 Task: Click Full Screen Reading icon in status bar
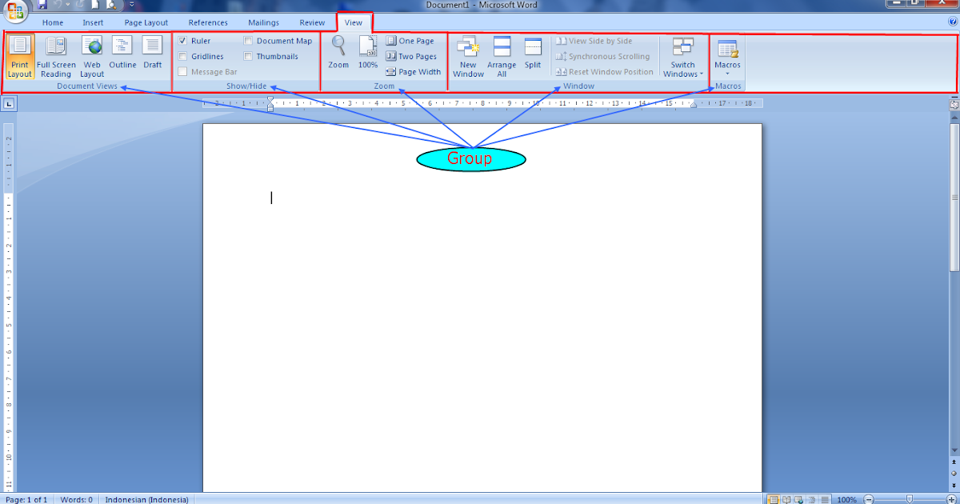786,499
